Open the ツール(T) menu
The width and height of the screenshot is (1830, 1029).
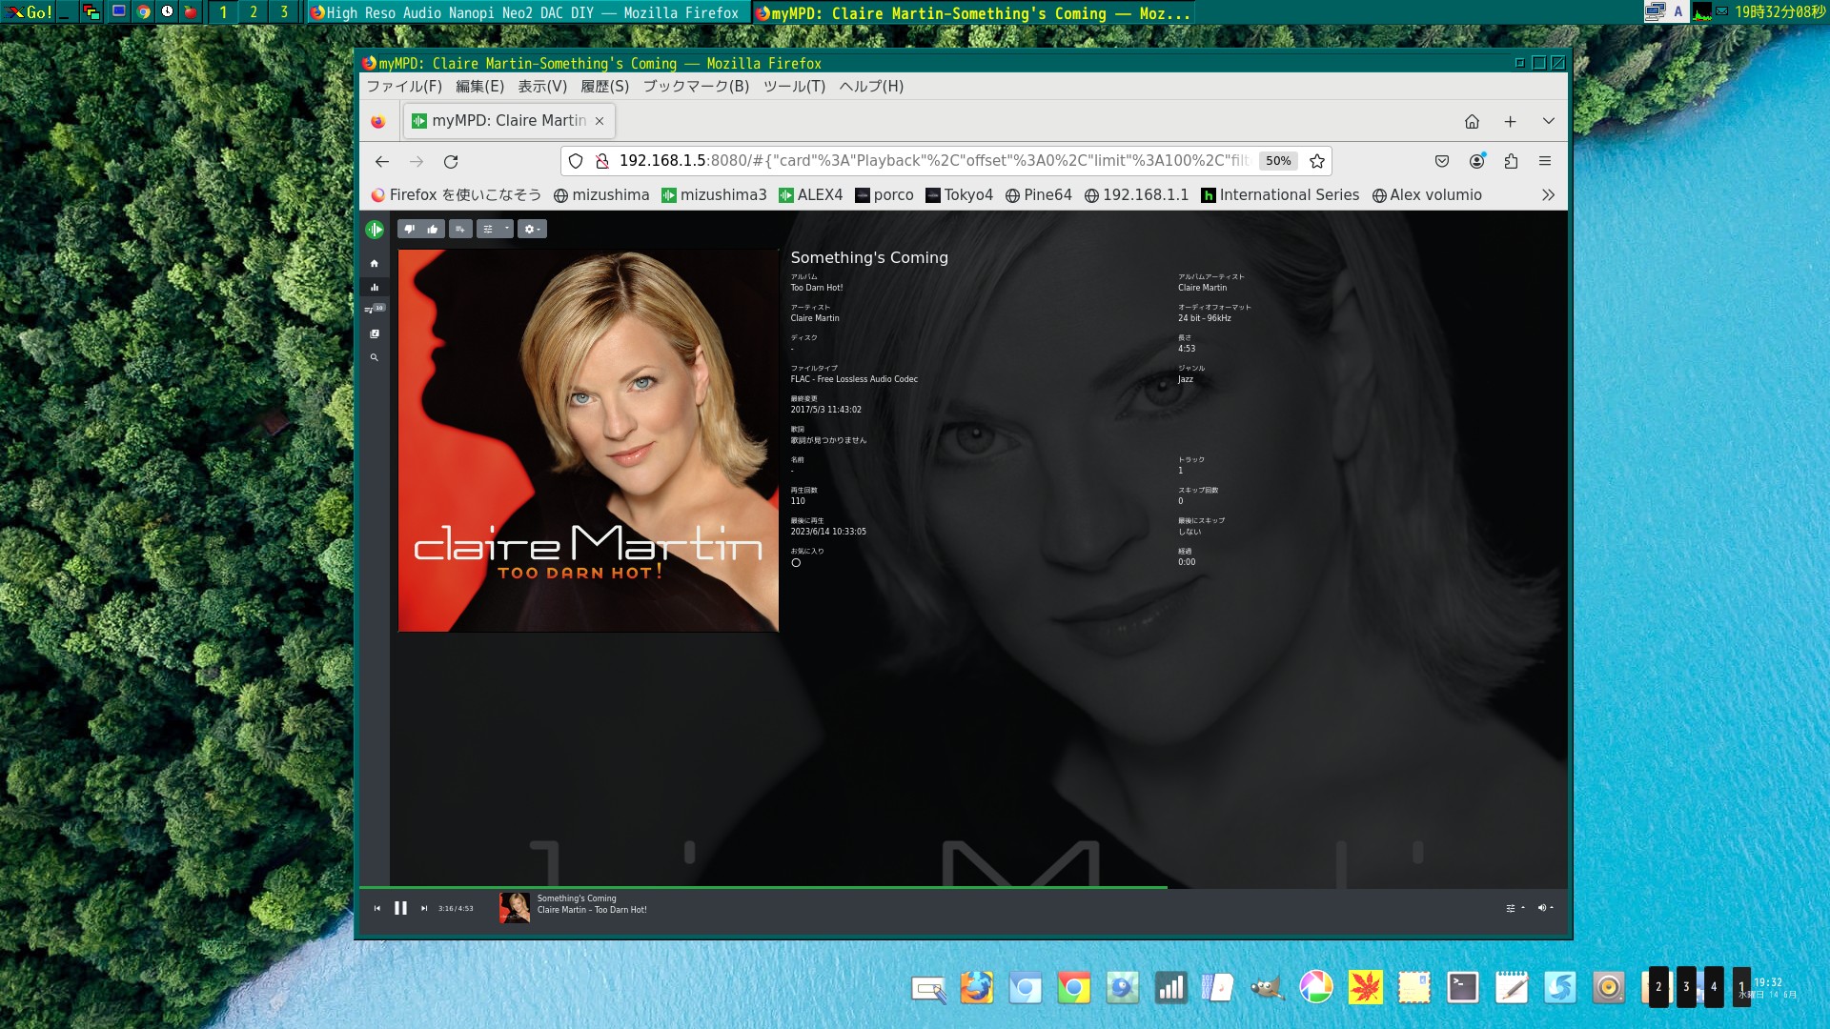(794, 86)
